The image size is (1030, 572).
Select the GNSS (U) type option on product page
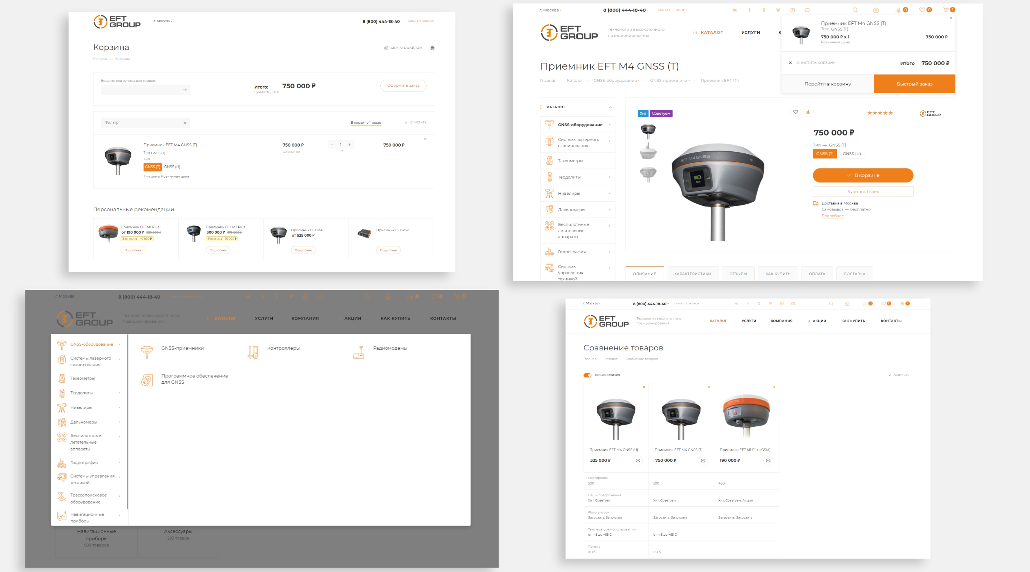851,154
